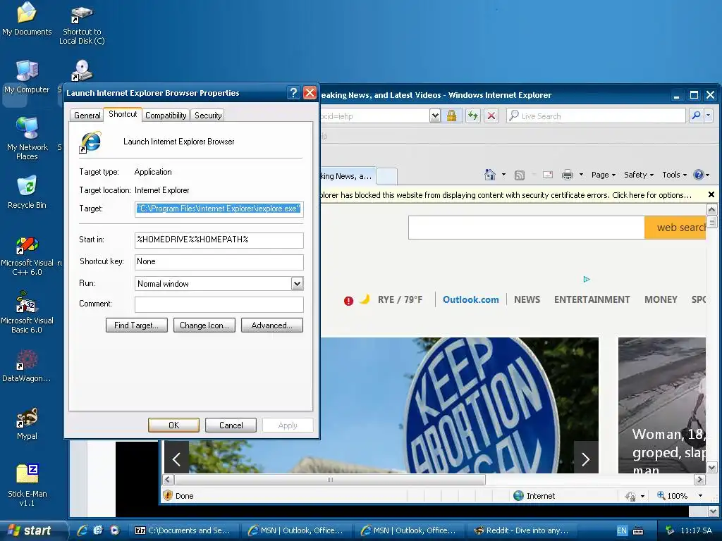Click the Advanced... button
The width and height of the screenshot is (722, 541).
pos(271,325)
